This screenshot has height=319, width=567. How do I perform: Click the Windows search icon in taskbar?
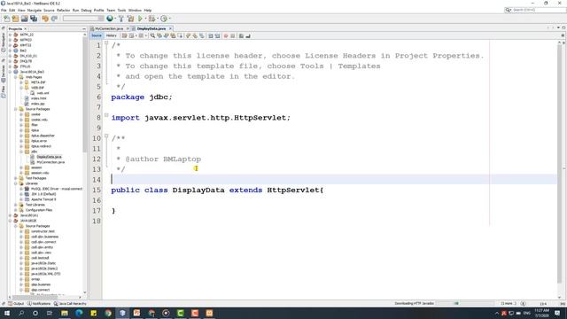21,313
